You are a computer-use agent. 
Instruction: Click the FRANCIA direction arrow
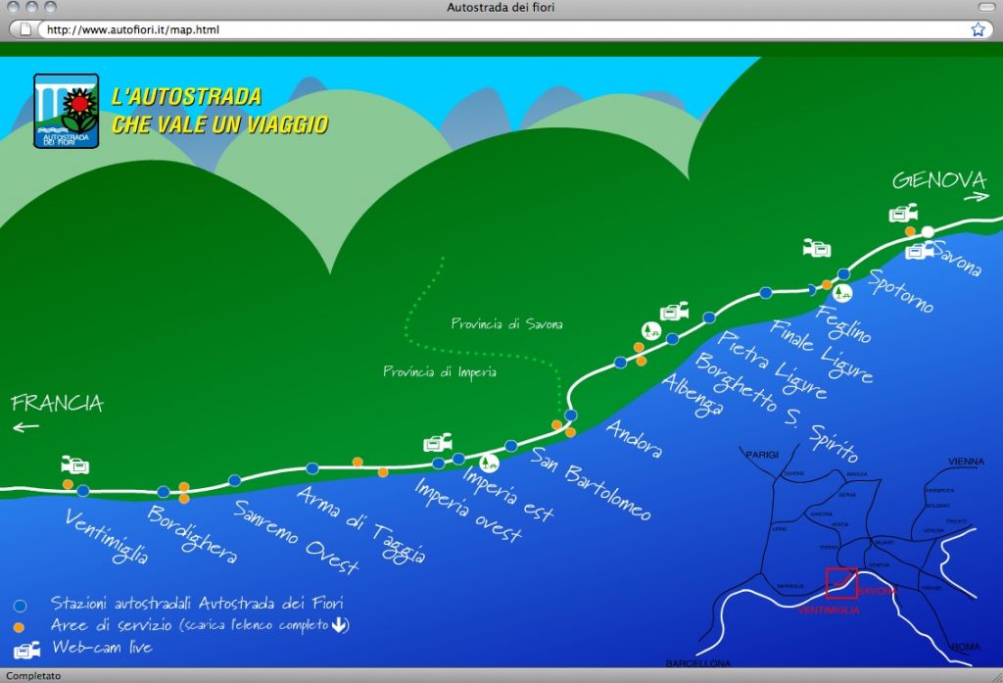pyautogui.click(x=26, y=426)
